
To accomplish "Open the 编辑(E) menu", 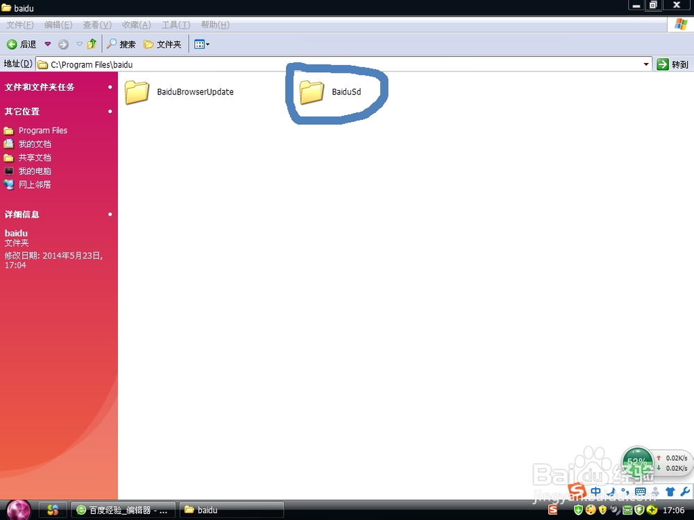I will coord(58,25).
